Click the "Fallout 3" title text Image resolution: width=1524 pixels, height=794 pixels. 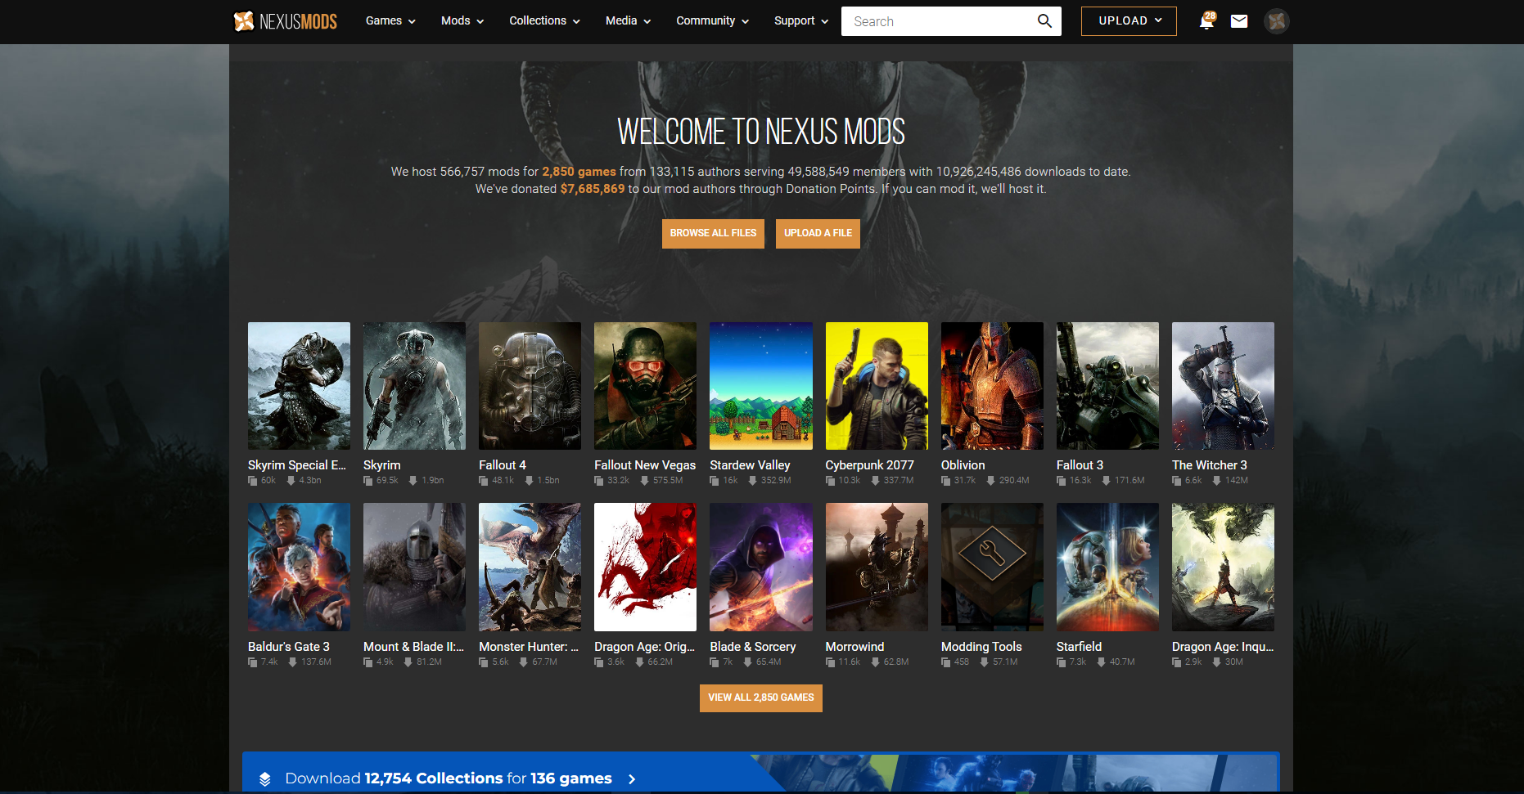click(1080, 465)
